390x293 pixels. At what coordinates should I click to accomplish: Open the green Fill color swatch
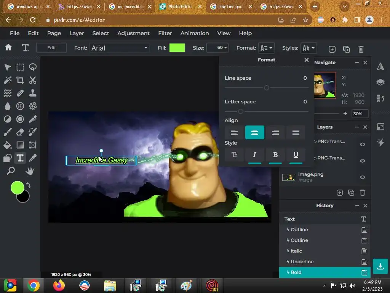(x=177, y=48)
